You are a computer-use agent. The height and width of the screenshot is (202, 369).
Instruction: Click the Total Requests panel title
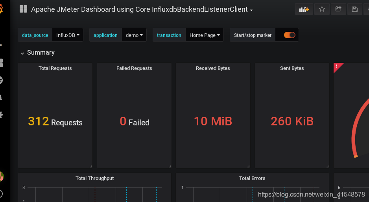(x=55, y=68)
